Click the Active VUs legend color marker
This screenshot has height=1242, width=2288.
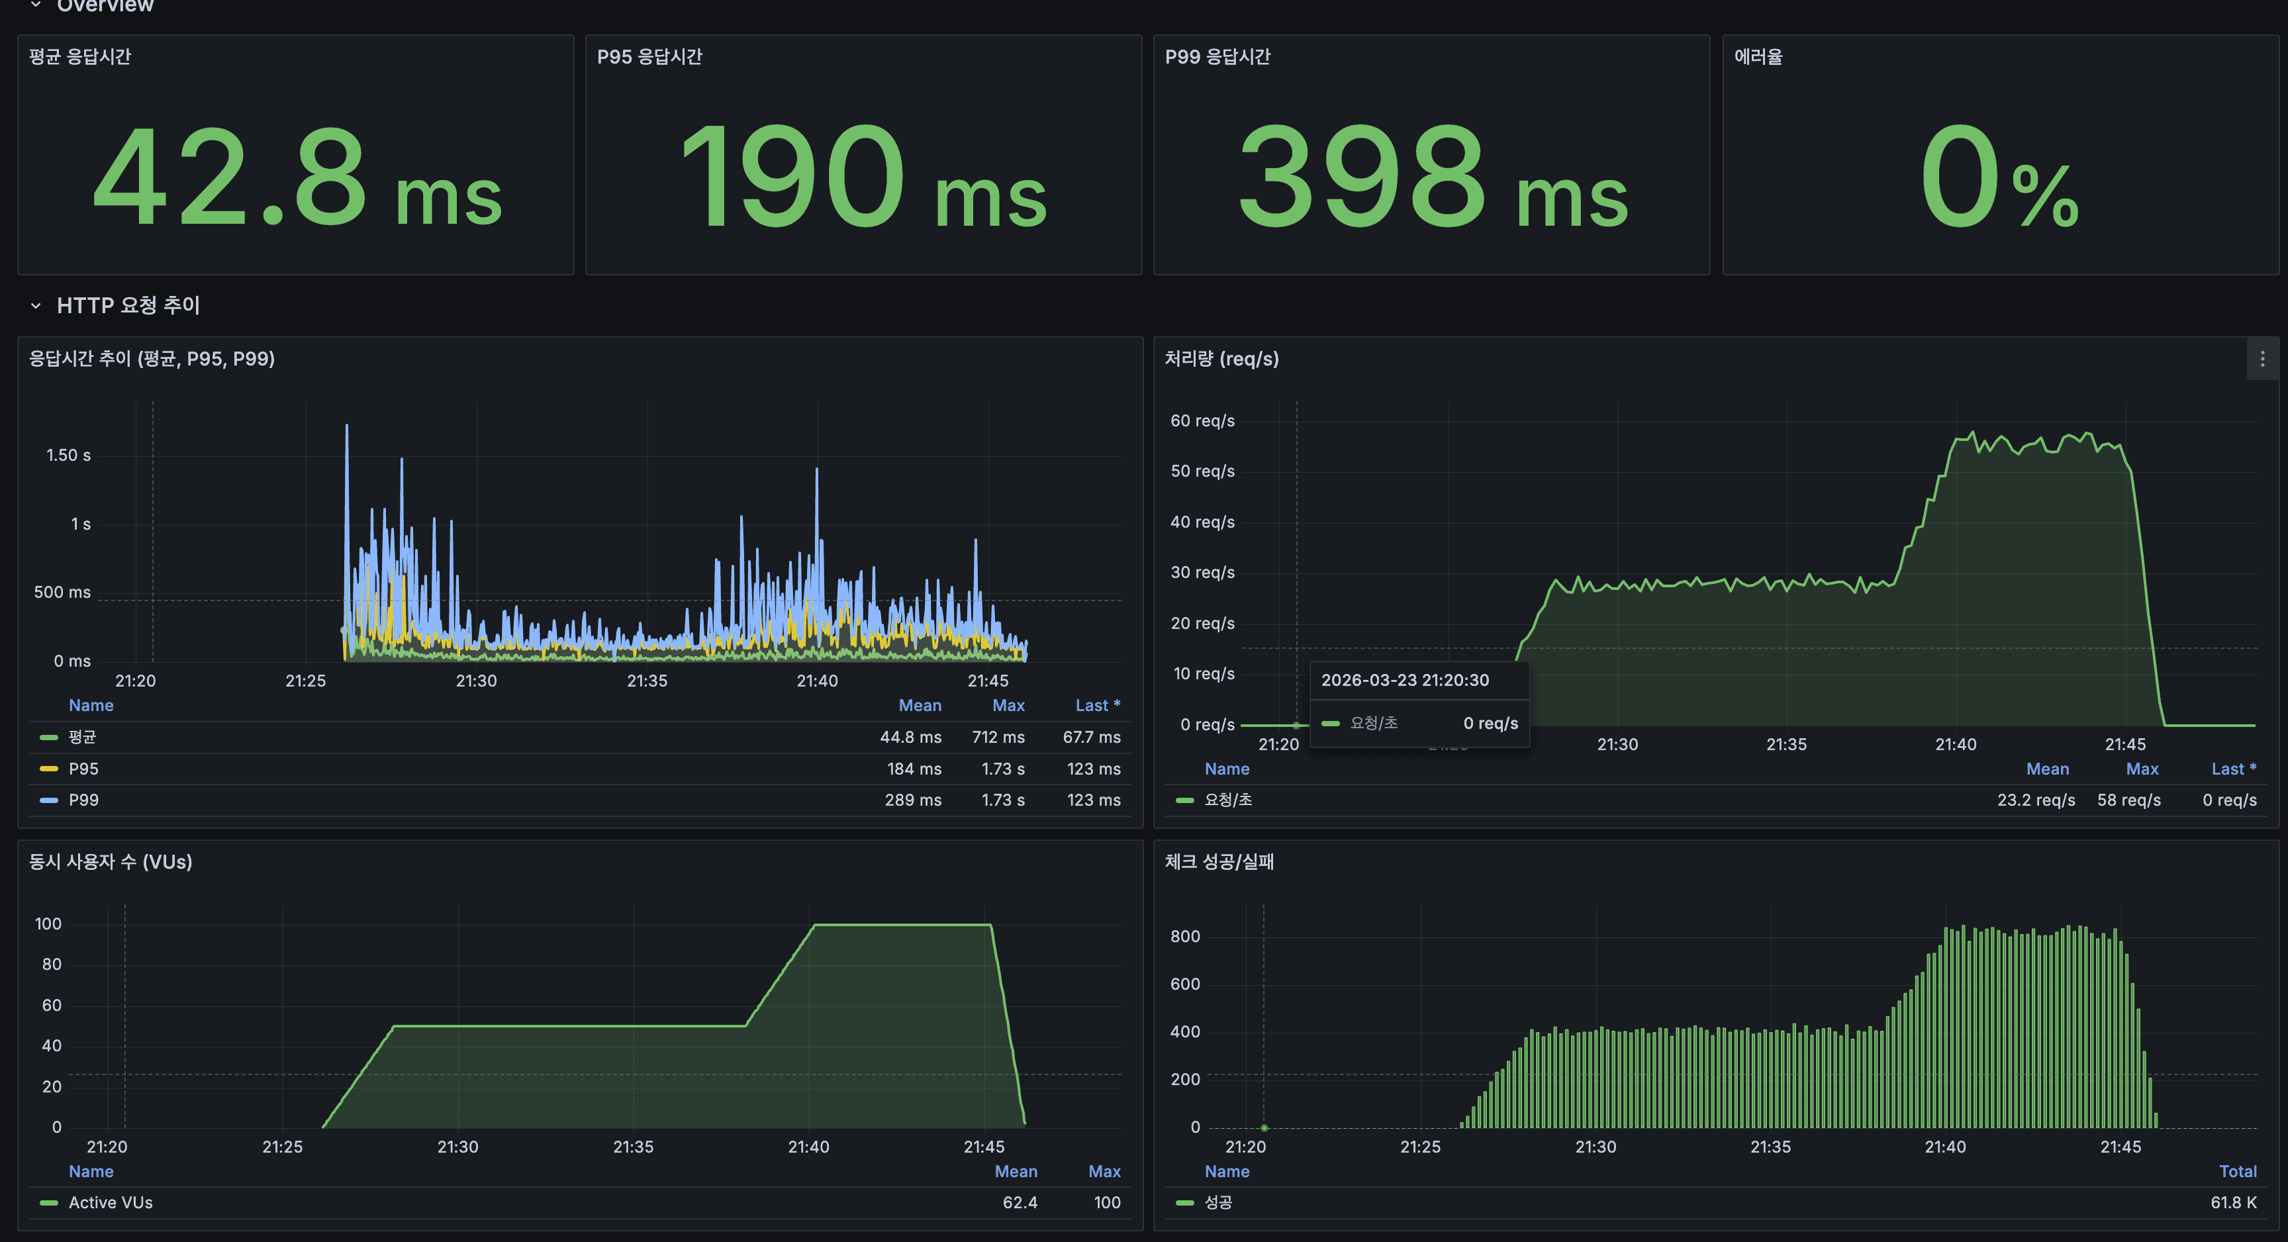[49, 1203]
